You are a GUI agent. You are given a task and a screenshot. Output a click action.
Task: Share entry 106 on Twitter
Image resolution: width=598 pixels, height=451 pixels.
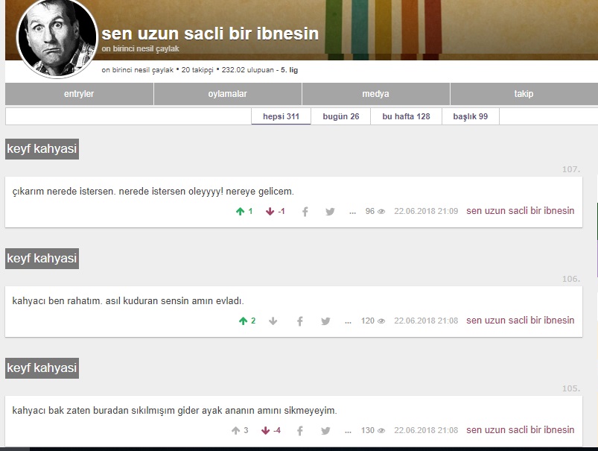click(x=325, y=321)
